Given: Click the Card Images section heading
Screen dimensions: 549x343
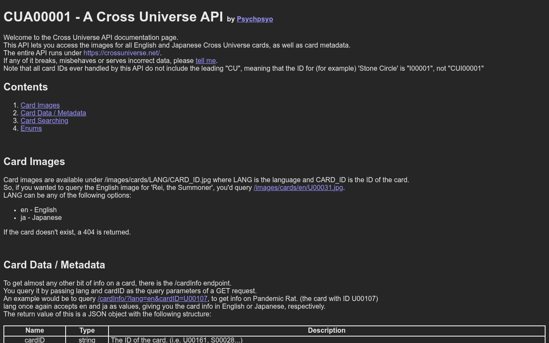Looking at the screenshot, I should [34, 162].
